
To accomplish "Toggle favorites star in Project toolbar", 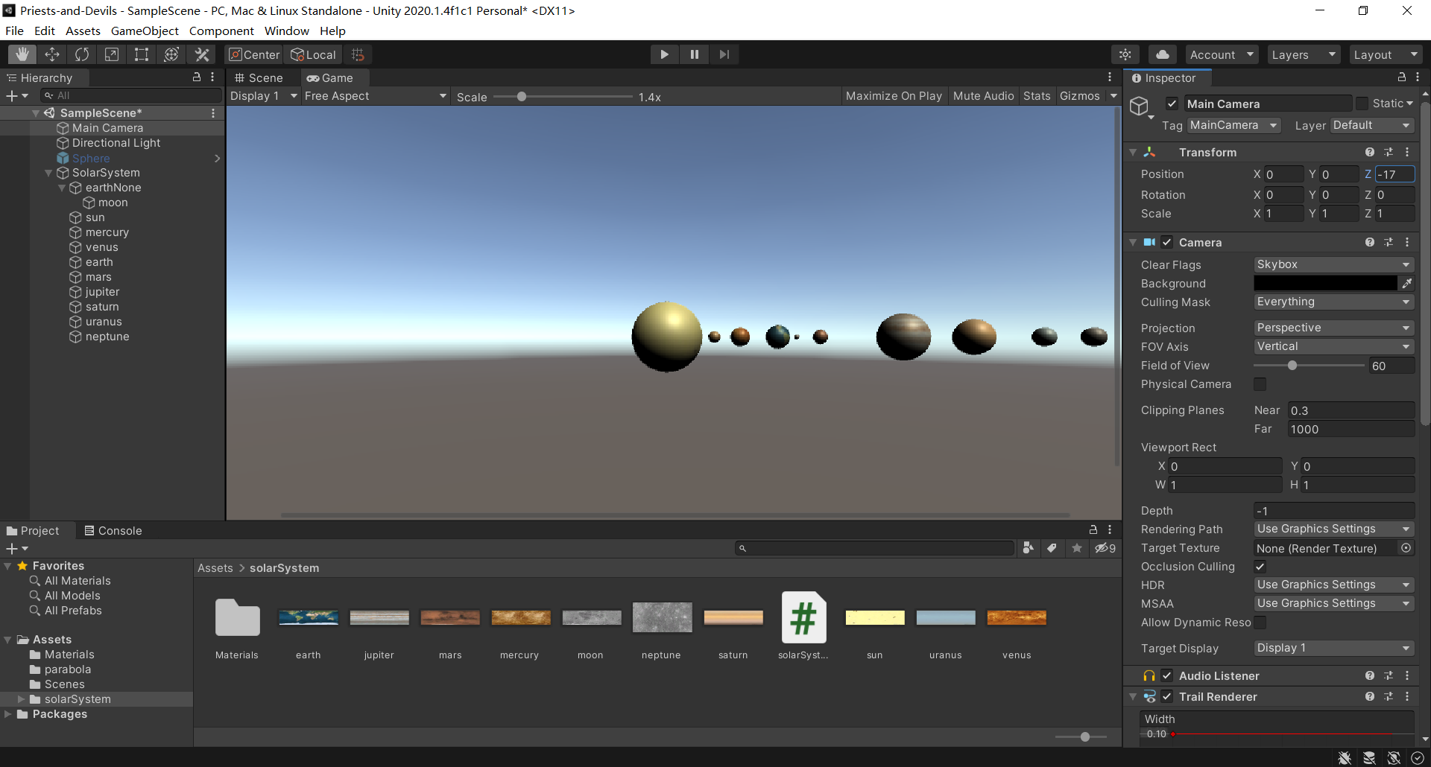I will click(x=1076, y=548).
